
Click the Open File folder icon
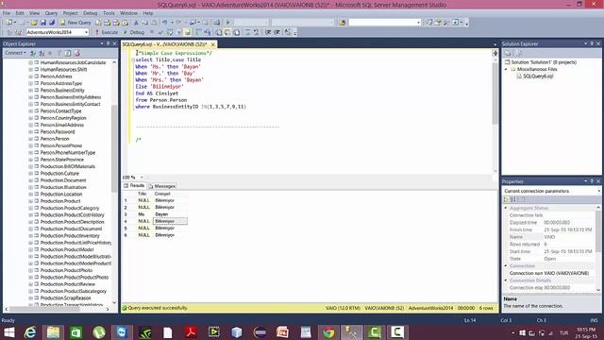(x=34, y=23)
